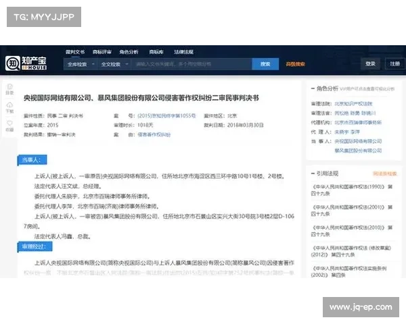The height and width of the screenshot is (324, 406).
Task: Click the 审理经过 section label
Action: click(x=35, y=246)
